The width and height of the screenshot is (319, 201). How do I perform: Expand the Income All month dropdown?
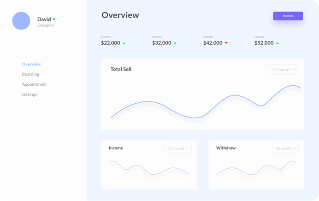click(x=178, y=148)
